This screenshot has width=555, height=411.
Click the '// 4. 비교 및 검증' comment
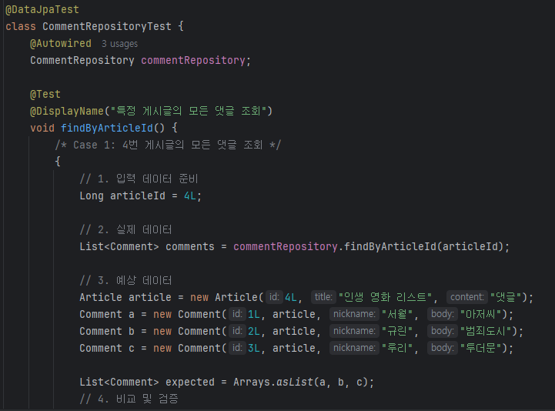[x=129, y=399]
